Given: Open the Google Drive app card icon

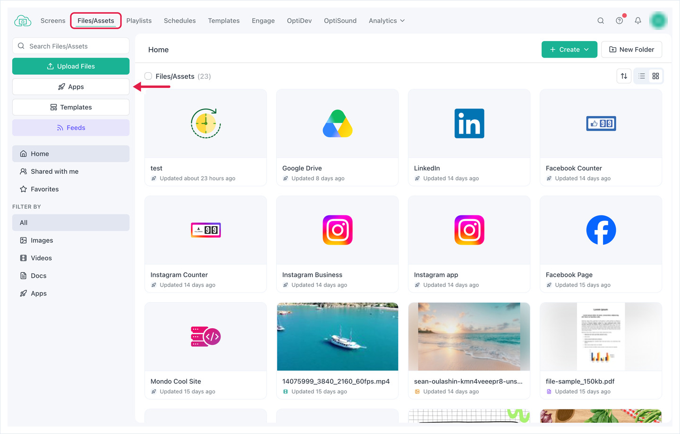Looking at the screenshot, I should pos(338,124).
